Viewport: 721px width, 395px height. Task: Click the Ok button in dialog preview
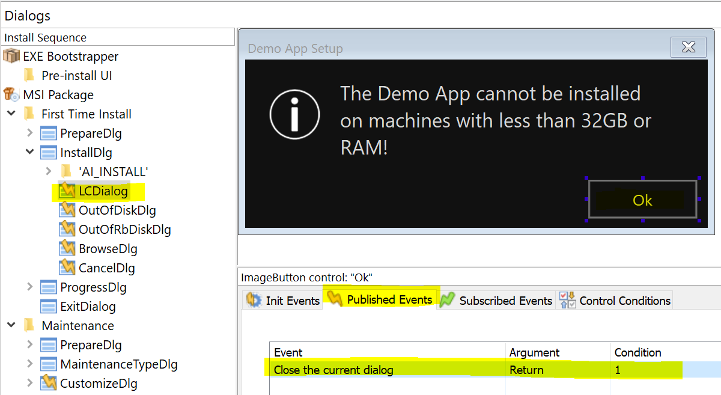(642, 200)
